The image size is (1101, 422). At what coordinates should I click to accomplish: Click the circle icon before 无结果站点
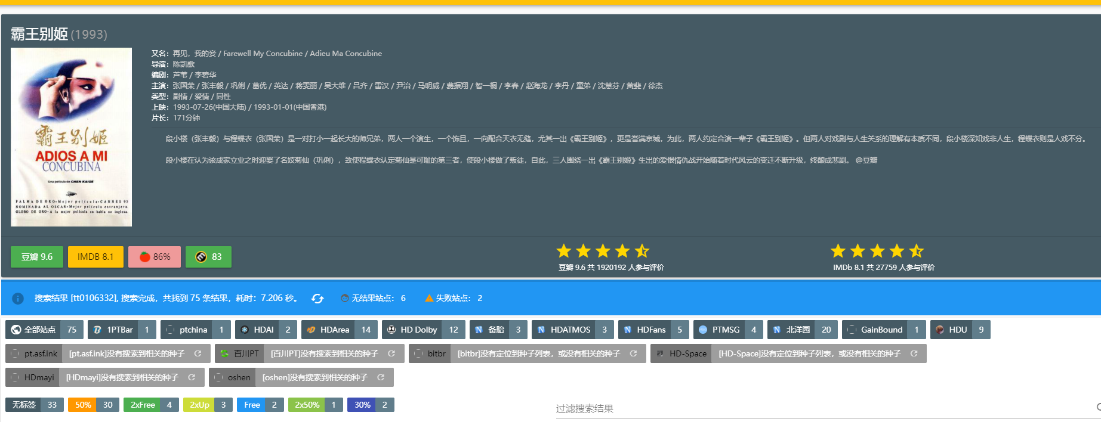pyautogui.click(x=345, y=298)
